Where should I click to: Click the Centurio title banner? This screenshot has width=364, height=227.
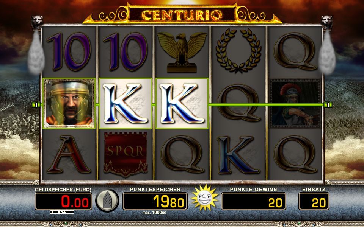[x=182, y=15]
